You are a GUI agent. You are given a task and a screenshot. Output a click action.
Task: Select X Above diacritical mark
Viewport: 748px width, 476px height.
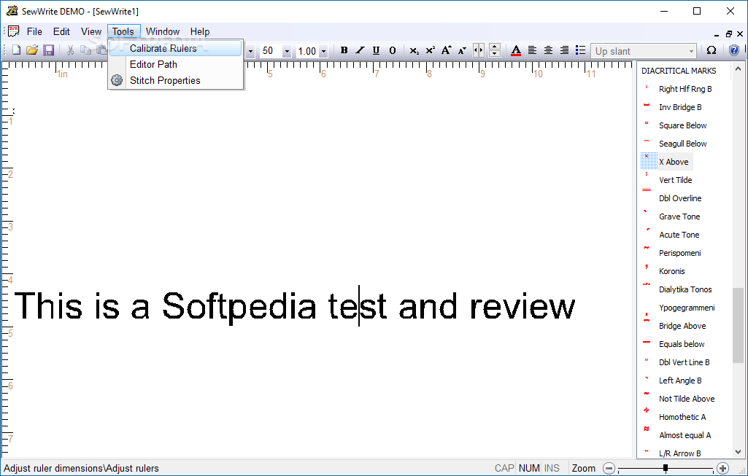(674, 162)
